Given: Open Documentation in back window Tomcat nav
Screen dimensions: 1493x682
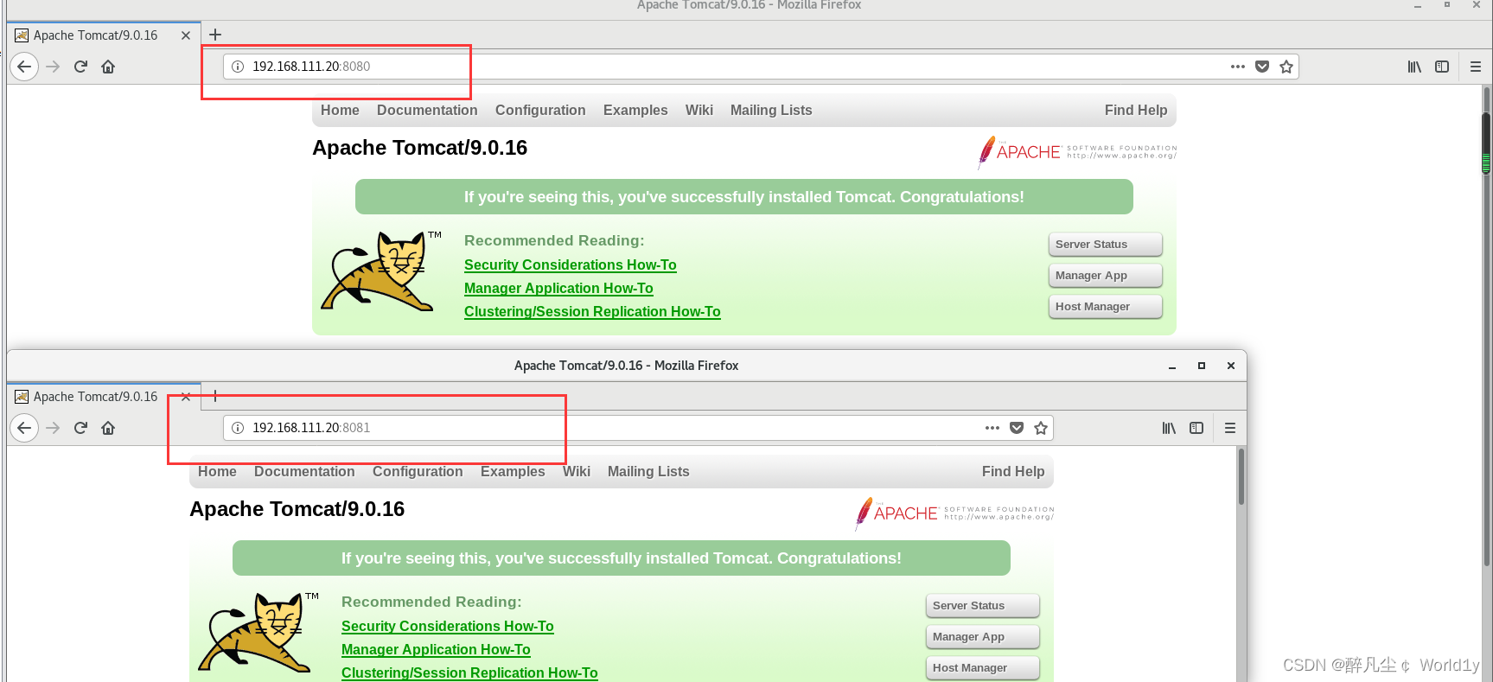Looking at the screenshot, I should click(427, 110).
